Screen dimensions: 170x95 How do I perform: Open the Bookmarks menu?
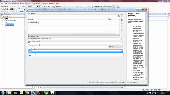16,4
